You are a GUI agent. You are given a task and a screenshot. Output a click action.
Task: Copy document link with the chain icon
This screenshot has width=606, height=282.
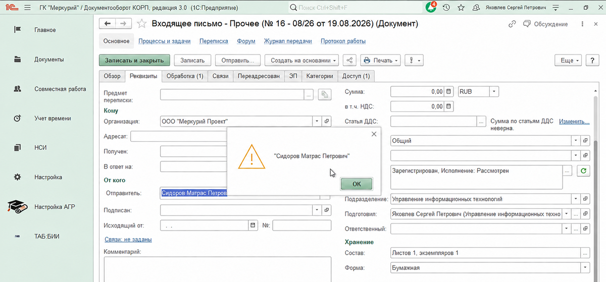coord(513,24)
